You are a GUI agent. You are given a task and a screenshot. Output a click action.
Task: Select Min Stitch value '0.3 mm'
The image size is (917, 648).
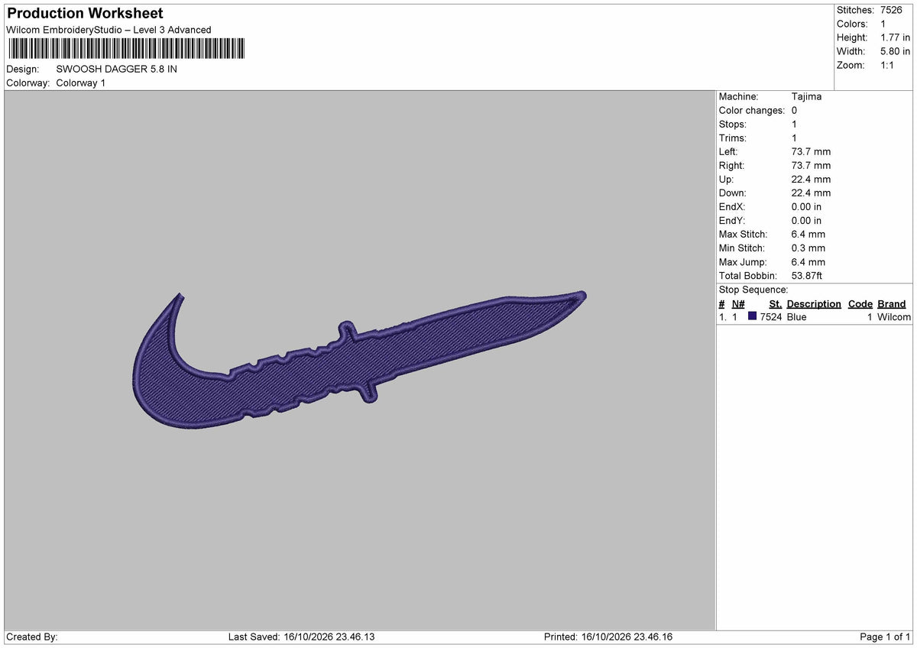point(808,248)
